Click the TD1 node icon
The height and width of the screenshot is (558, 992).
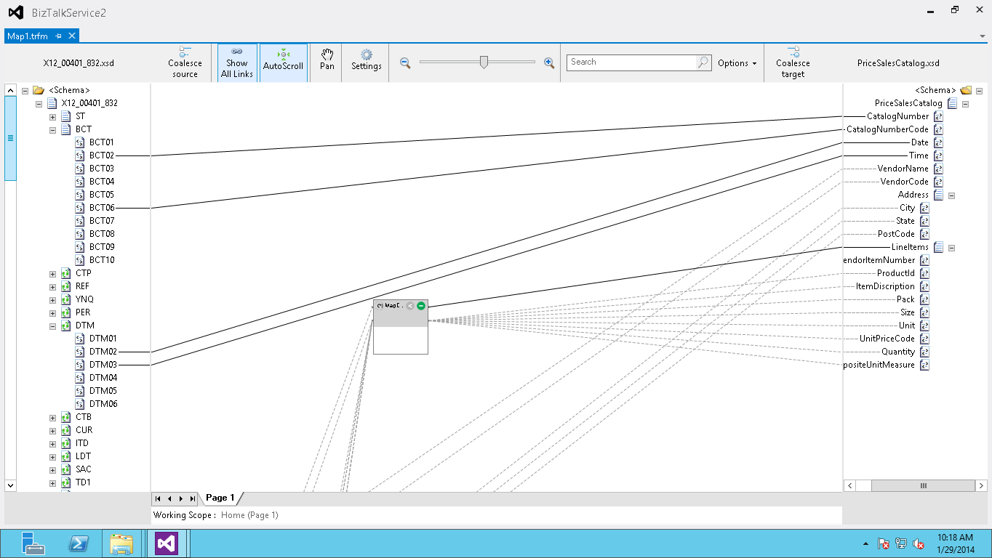tap(66, 482)
